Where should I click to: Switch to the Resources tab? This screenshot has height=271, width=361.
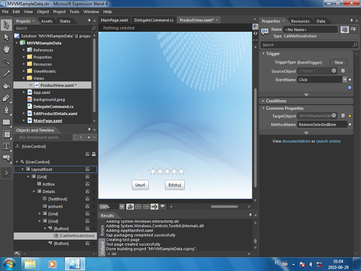point(300,21)
